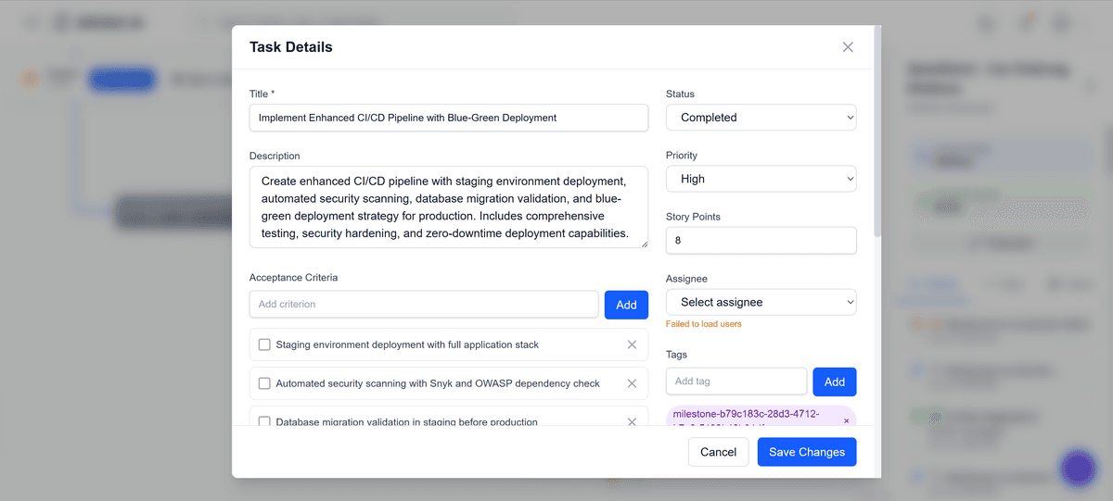1113x501 pixels.
Task: Open the Priority dropdown showing High
Action: tap(761, 179)
